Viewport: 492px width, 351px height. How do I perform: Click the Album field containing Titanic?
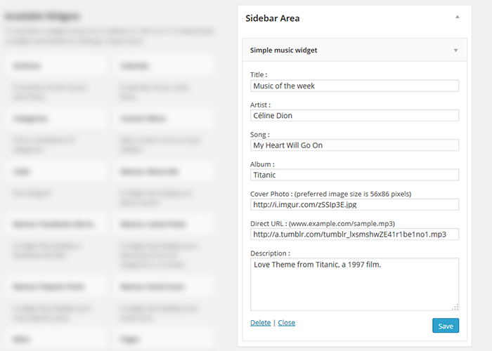pos(354,175)
